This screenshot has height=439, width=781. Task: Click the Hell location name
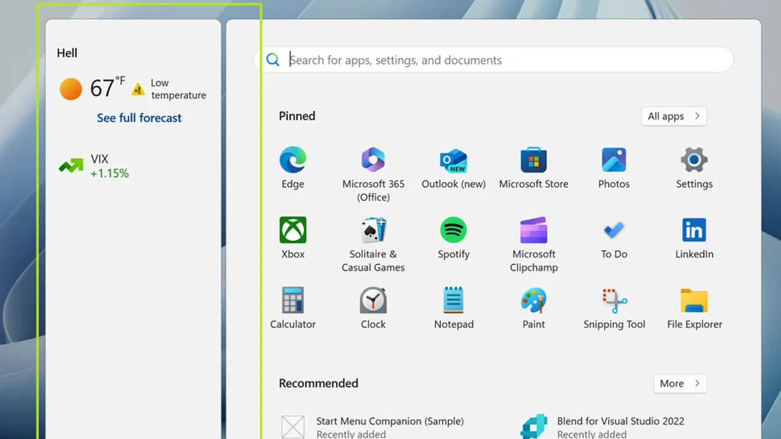(67, 53)
